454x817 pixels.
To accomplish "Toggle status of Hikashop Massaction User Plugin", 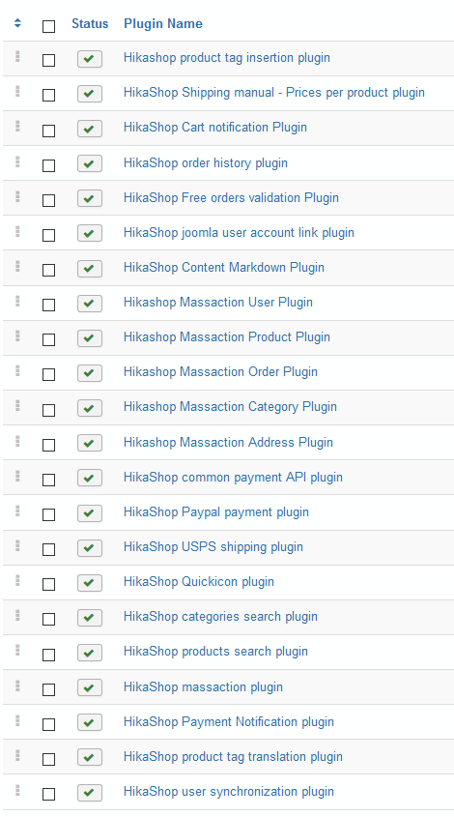I will point(90,304).
